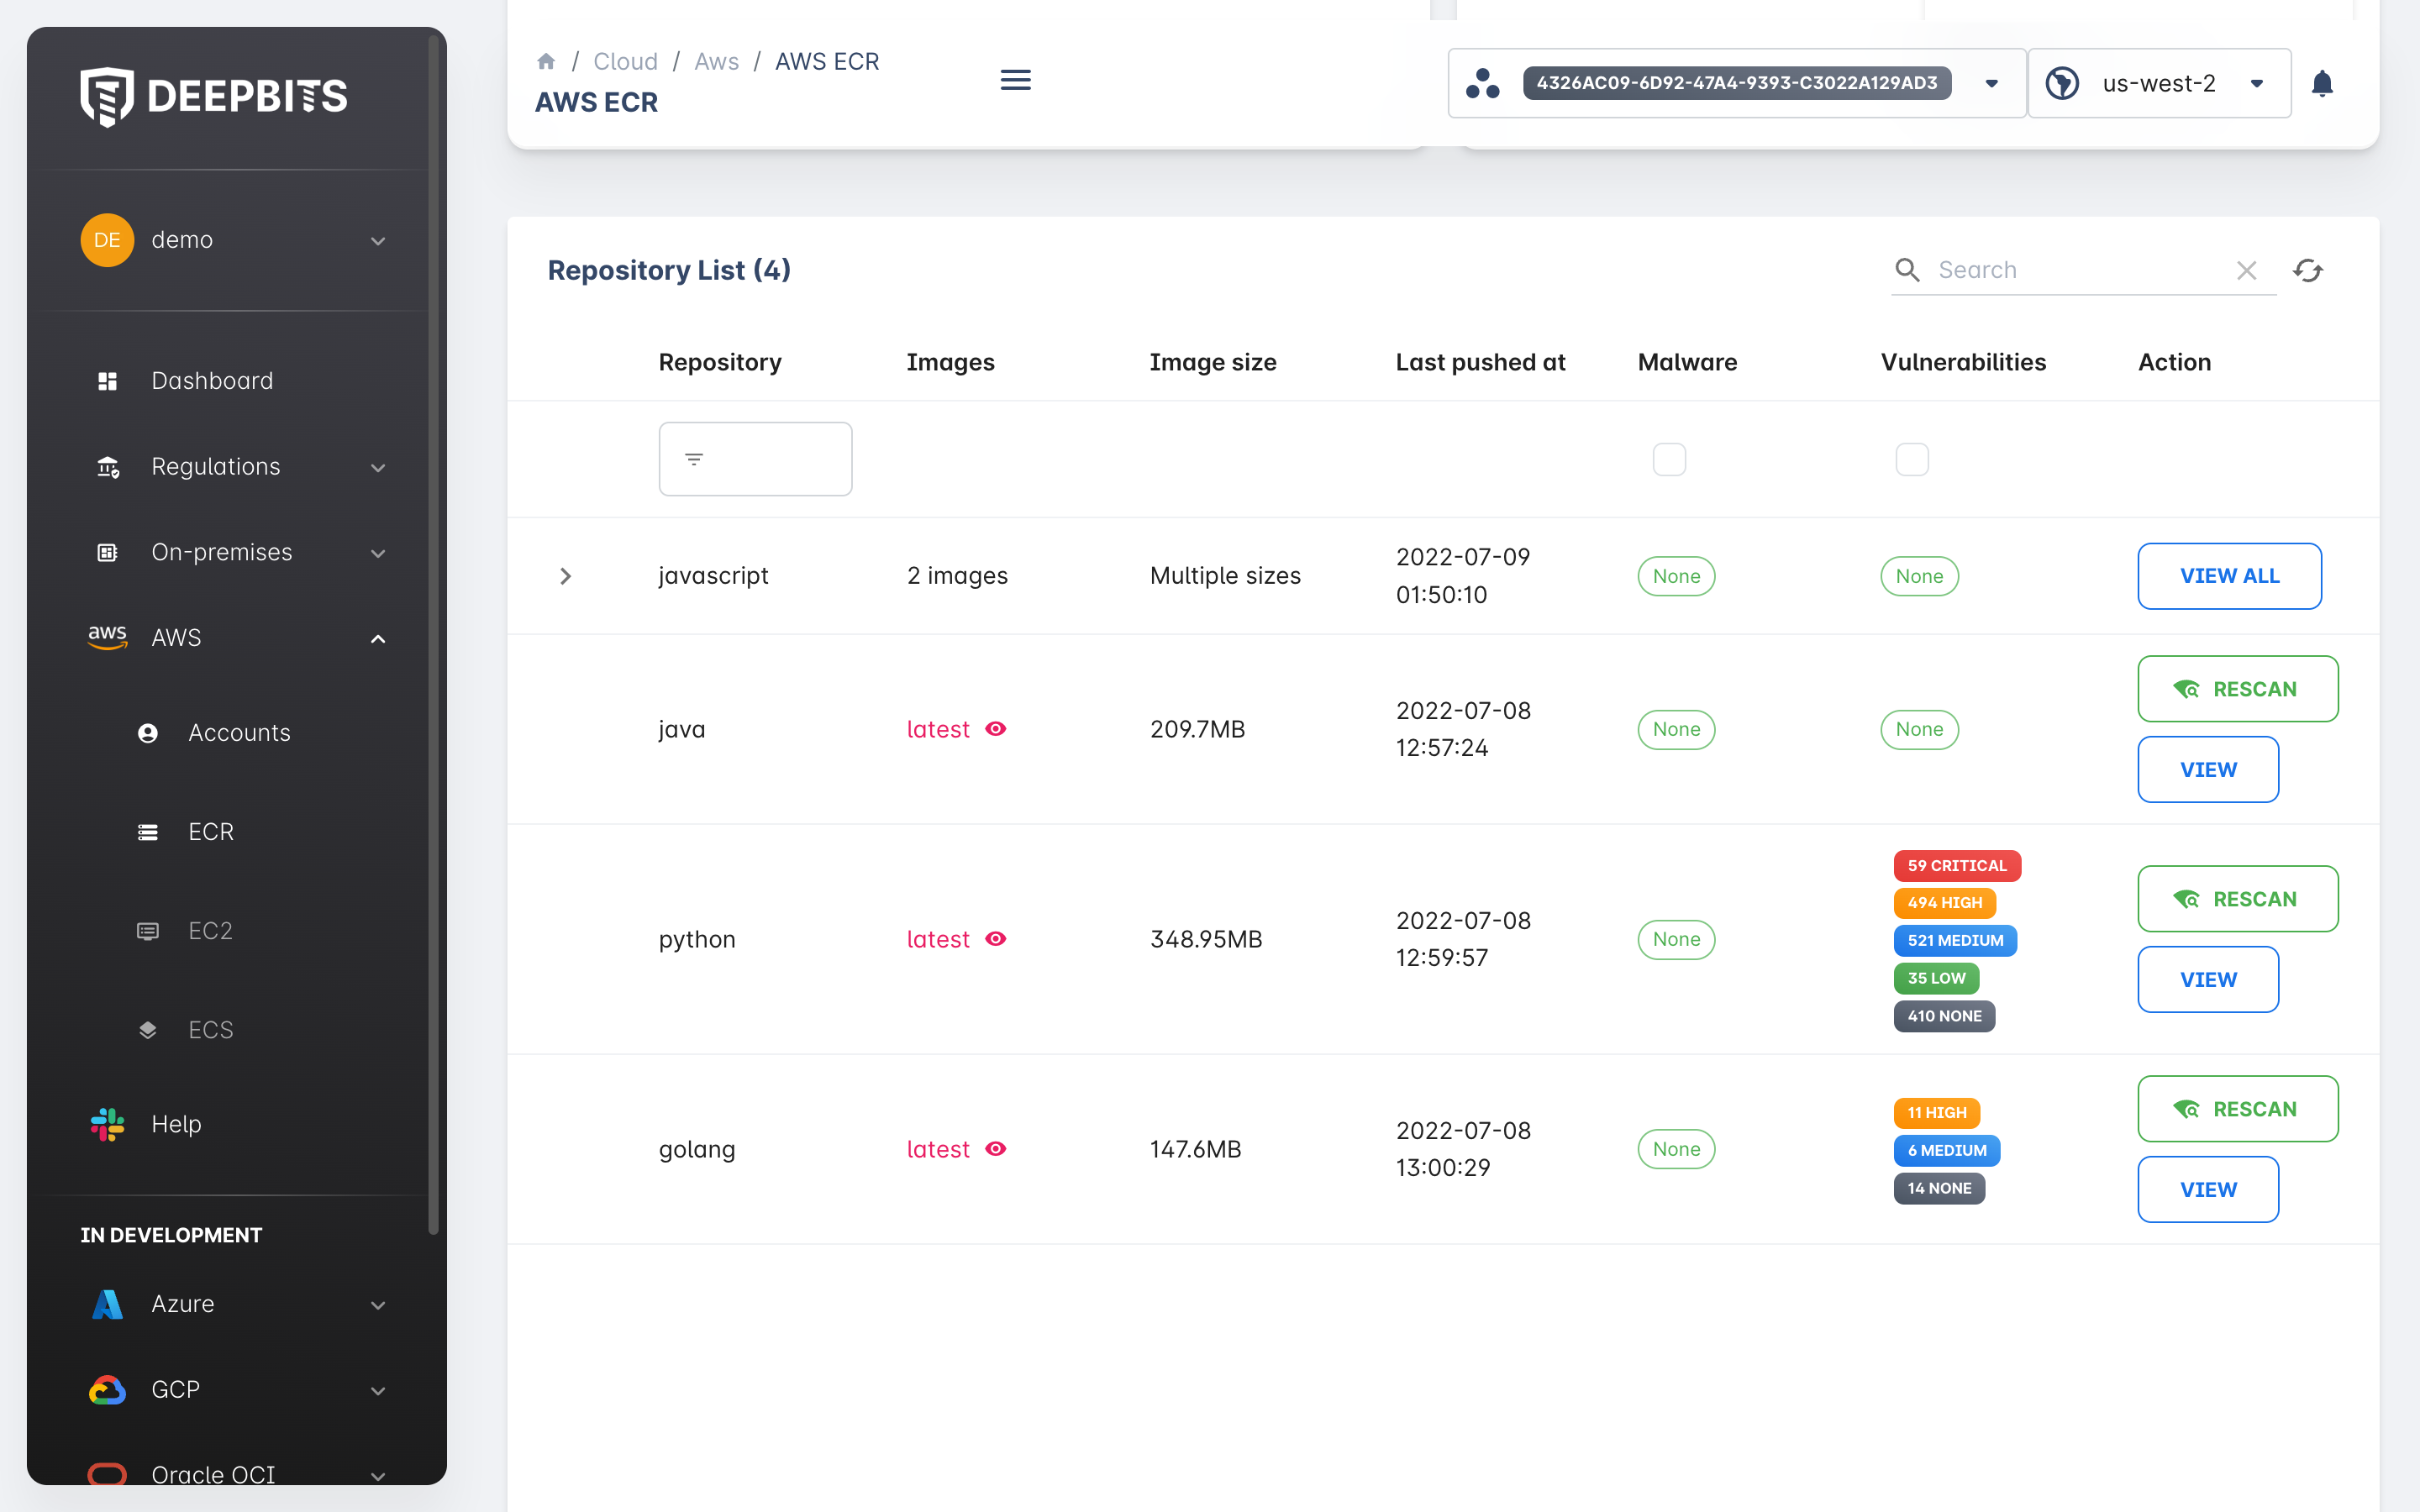The width and height of the screenshot is (2420, 1512).
Task: Clear search with the X icon
Action: pyautogui.click(x=2246, y=270)
